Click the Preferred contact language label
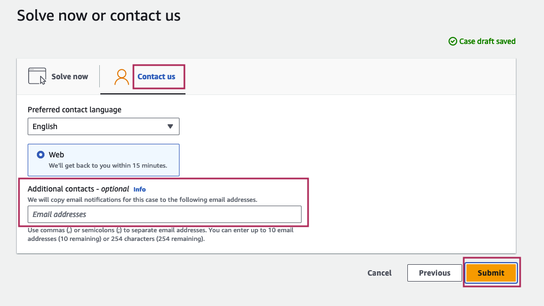 75,110
